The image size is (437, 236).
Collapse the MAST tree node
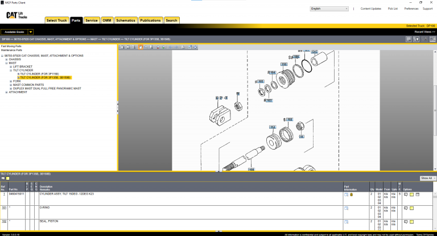pos(6,63)
